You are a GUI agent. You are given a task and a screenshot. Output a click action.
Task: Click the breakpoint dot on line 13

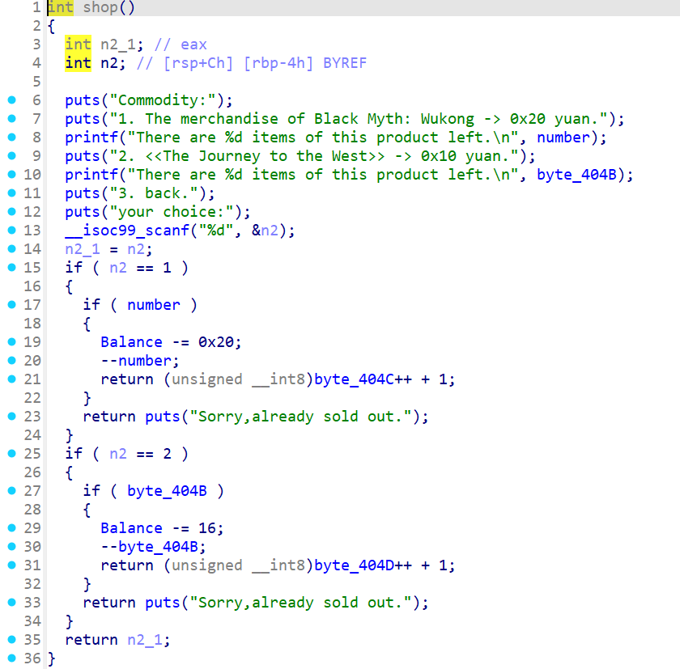(11, 231)
